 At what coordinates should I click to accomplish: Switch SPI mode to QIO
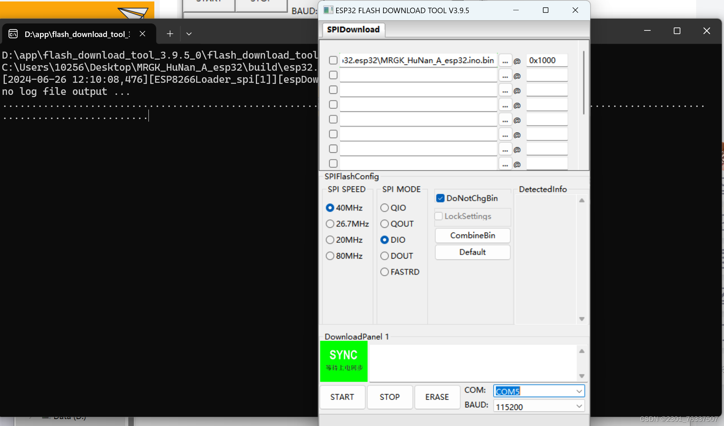pos(384,207)
